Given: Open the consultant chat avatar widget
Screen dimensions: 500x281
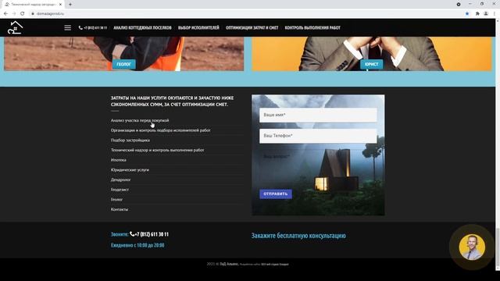Looking at the screenshot, I should click(x=472, y=247).
